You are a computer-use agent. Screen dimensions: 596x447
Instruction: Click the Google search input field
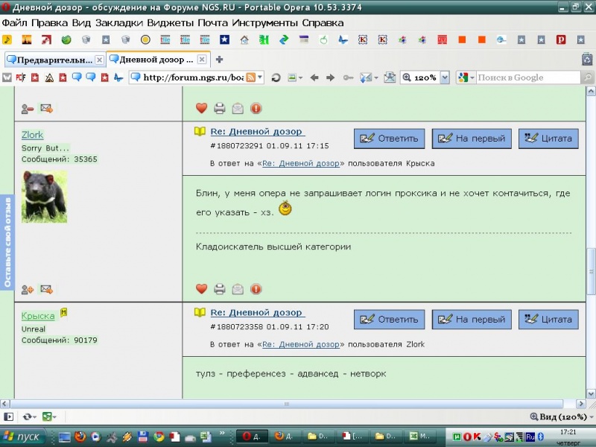pyautogui.click(x=527, y=77)
